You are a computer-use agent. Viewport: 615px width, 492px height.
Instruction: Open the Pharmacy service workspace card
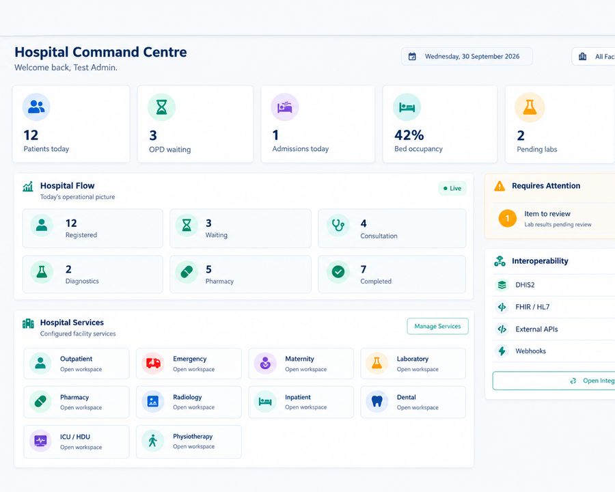pyautogui.click(x=77, y=402)
